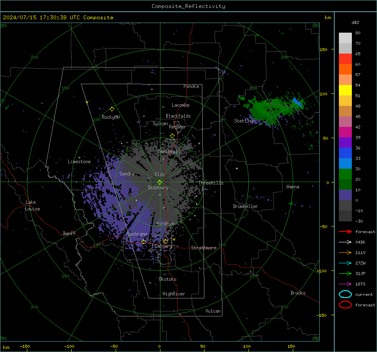377x352 pixels.
Task: Click the green 31JP arrow icon
Action: 345,273
